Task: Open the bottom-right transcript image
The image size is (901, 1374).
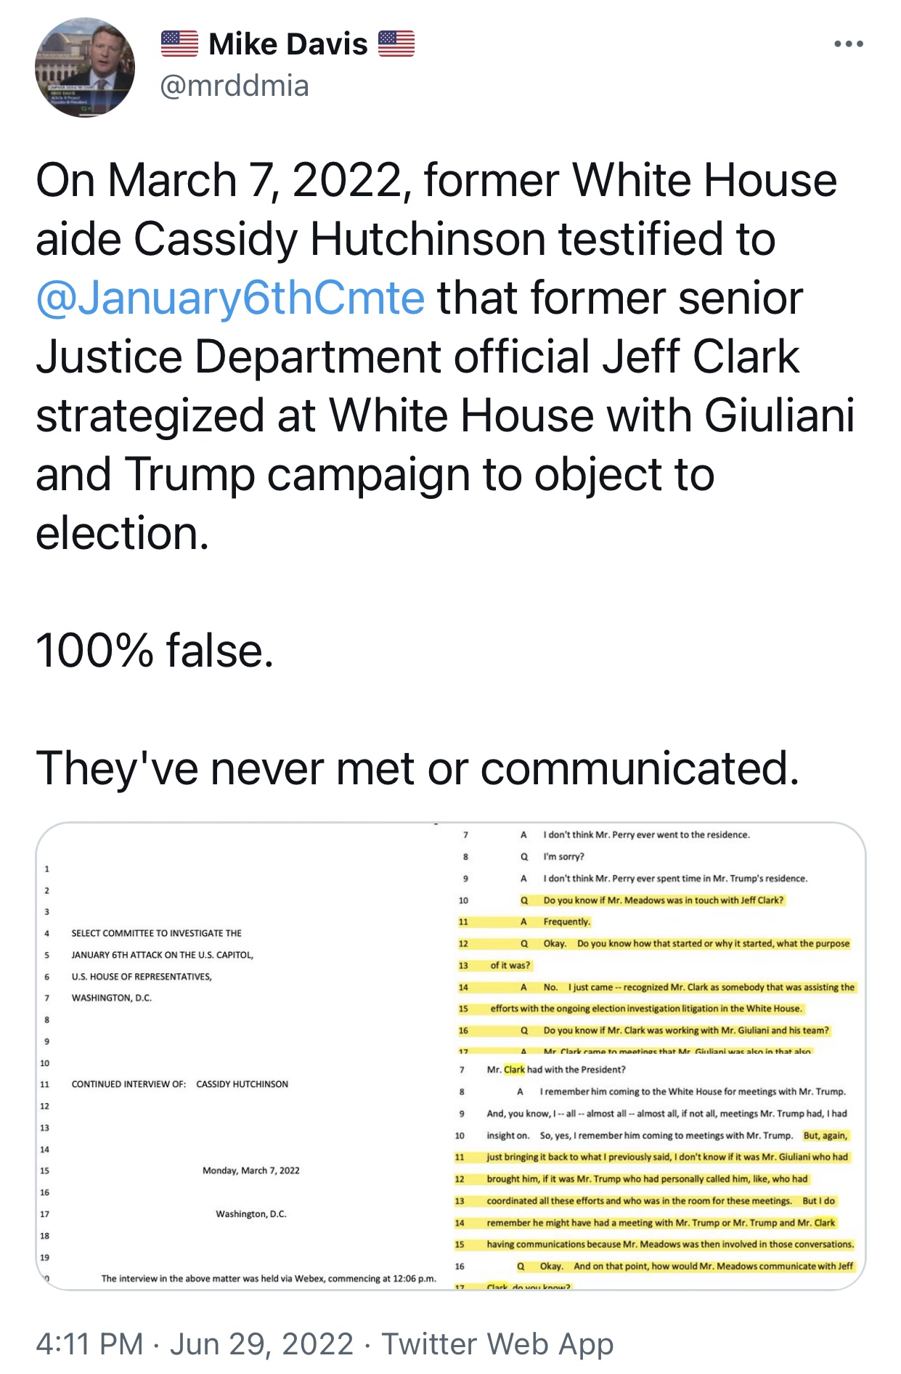Action: [x=659, y=1172]
